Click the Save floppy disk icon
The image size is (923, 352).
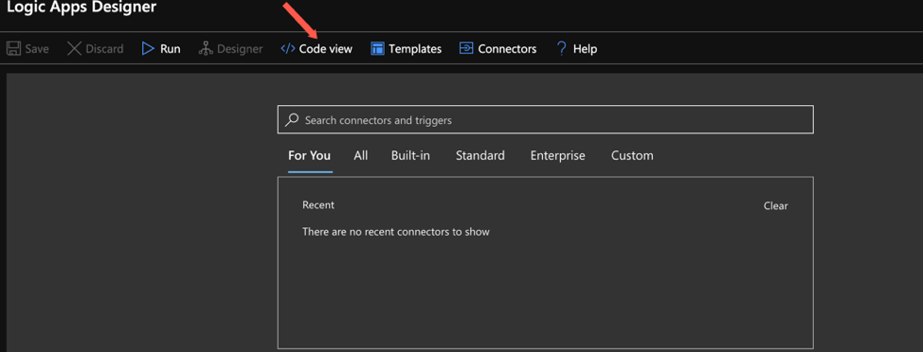[x=13, y=49]
